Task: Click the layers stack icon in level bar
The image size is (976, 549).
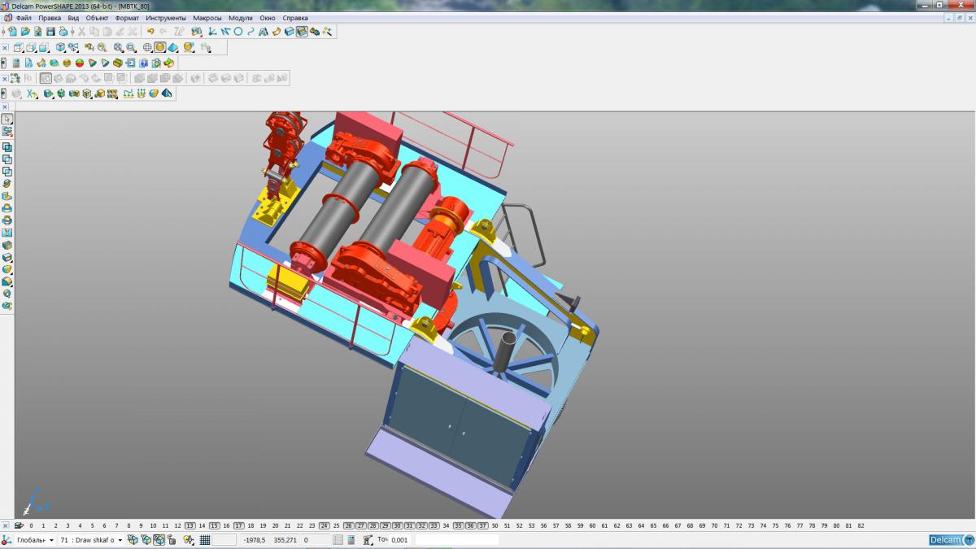Action: tap(18, 525)
